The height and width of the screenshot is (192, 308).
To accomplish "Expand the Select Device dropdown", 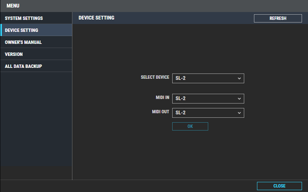I will tap(208, 78).
